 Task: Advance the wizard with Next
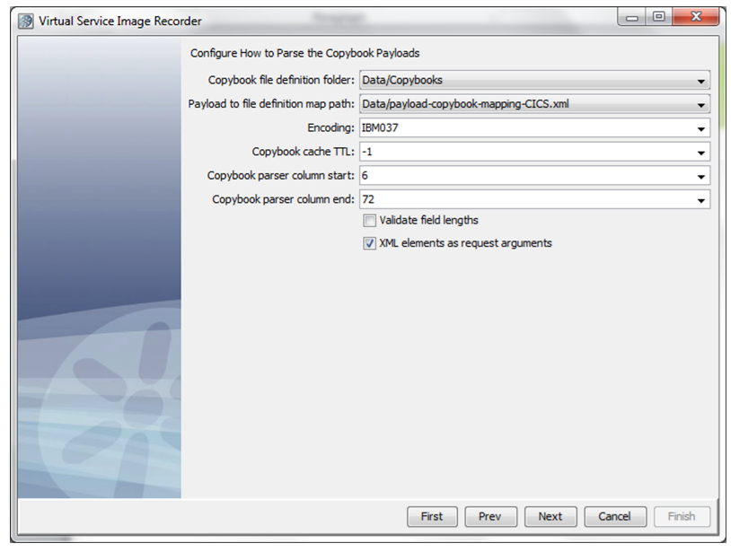[x=550, y=516]
